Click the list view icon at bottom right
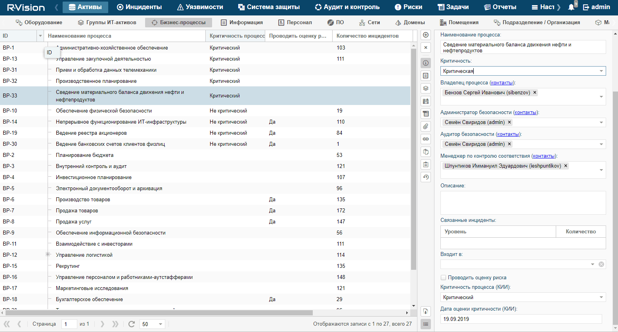Image resolution: width=618 pixels, height=332 pixels. pyautogui.click(x=426, y=324)
